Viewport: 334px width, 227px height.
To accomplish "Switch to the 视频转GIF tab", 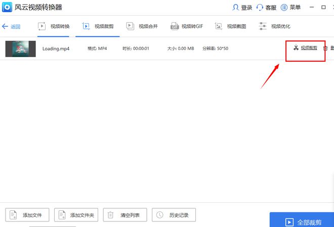I will tap(187, 26).
